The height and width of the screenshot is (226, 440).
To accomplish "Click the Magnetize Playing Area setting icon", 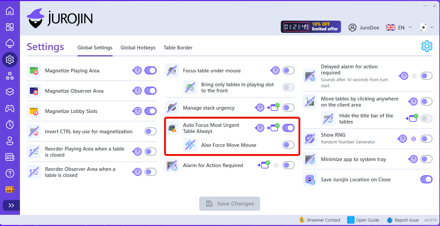I will (34, 70).
